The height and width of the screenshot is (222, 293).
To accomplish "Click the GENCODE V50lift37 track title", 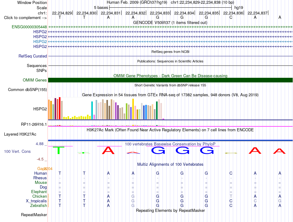I will pyautogui.click(x=170, y=23).
